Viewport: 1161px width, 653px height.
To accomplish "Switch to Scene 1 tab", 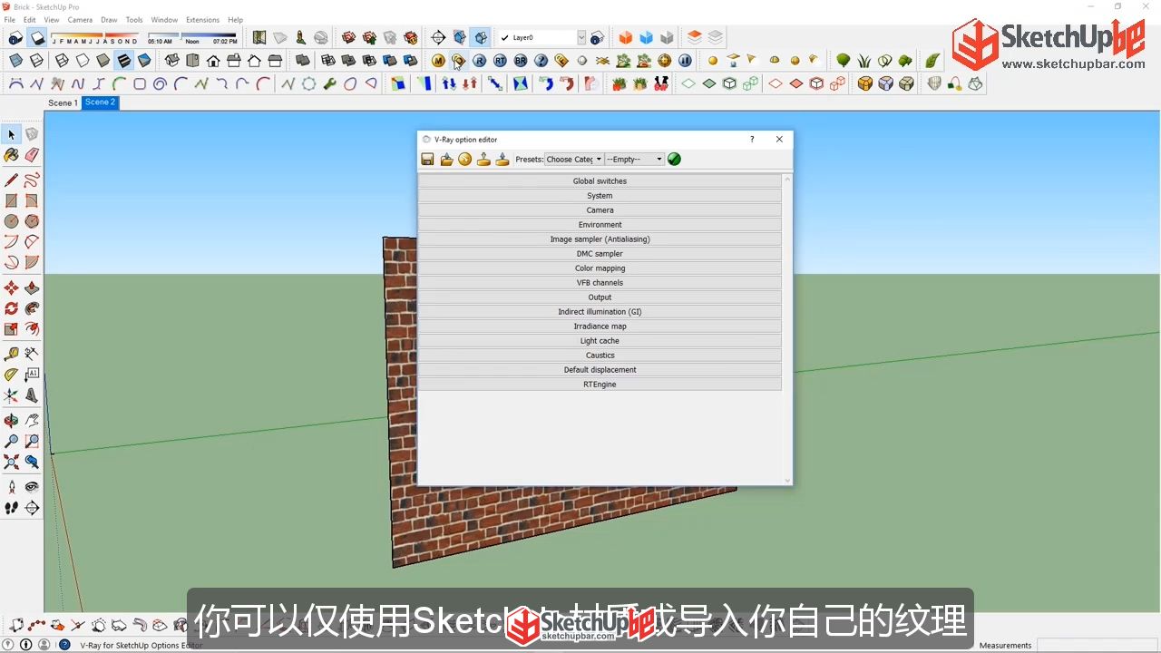I will (63, 103).
